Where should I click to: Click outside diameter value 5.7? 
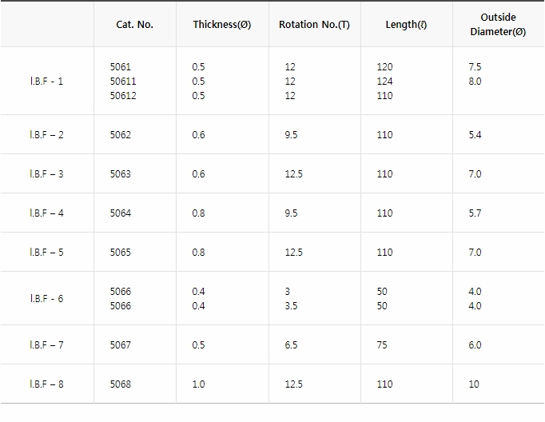(475, 213)
